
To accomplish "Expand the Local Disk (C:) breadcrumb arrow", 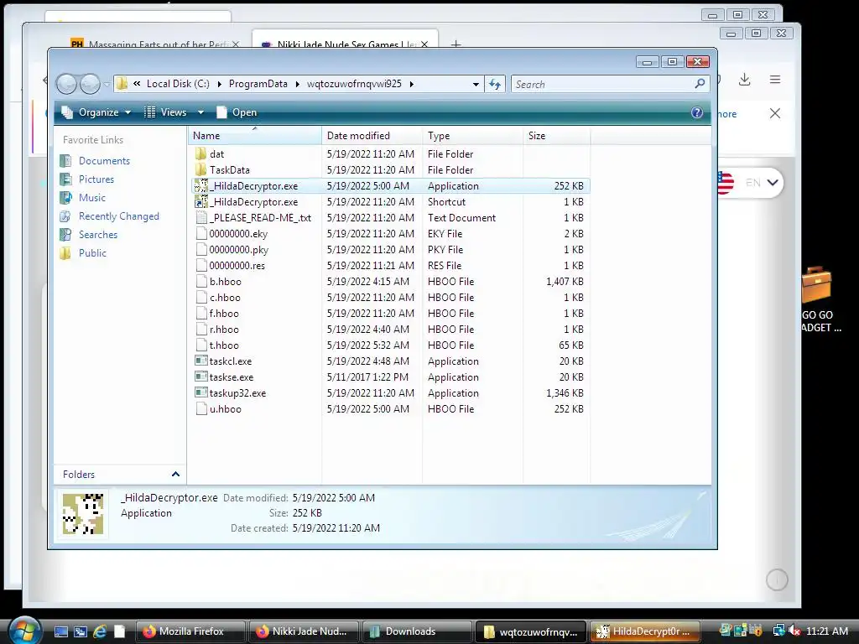I will pos(219,84).
